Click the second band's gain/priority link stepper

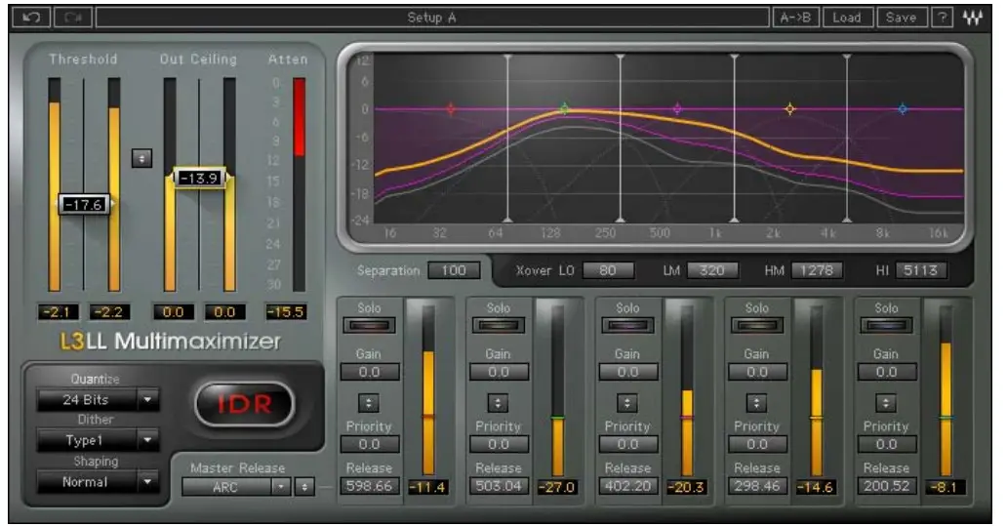498,403
